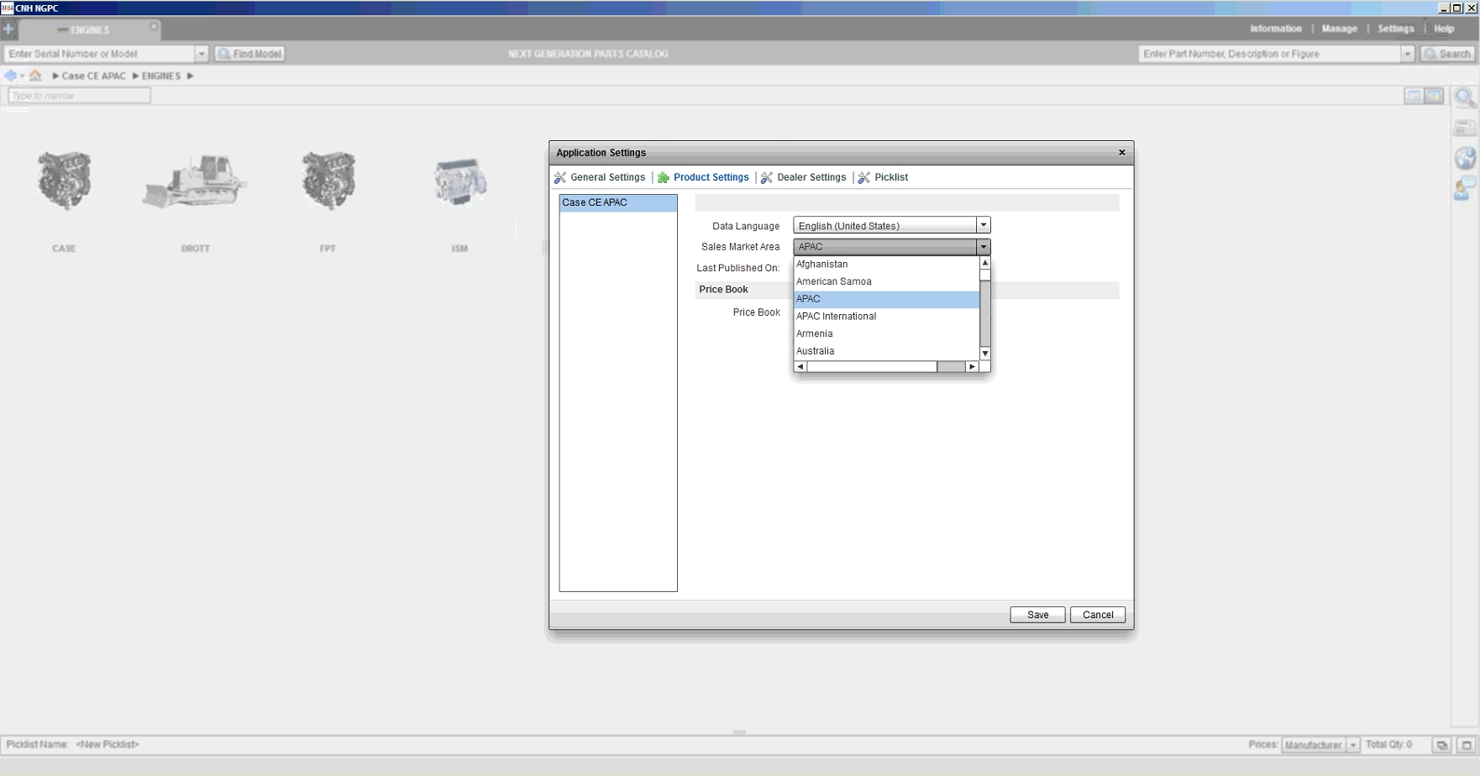
Task: Choose American Samoa from market area list
Action: (887, 281)
